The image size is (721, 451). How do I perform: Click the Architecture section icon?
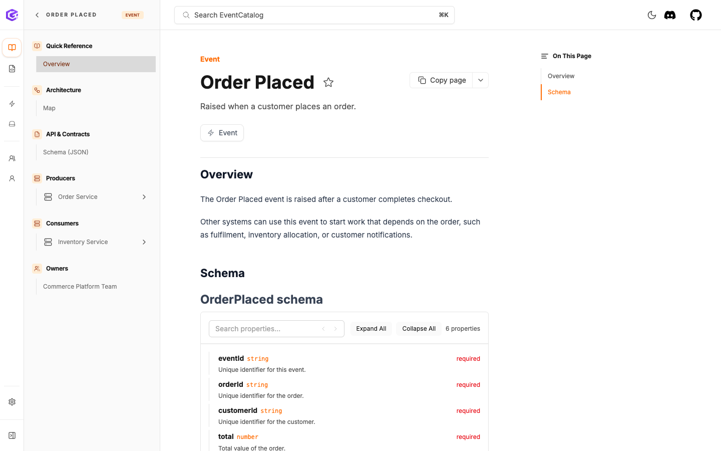coord(37,90)
